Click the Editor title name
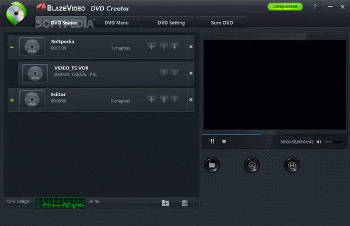The height and width of the screenshot is (226, 350). point(58,94)
